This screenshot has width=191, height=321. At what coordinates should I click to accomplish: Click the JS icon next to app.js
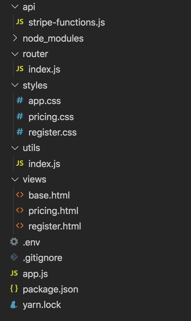14,273
